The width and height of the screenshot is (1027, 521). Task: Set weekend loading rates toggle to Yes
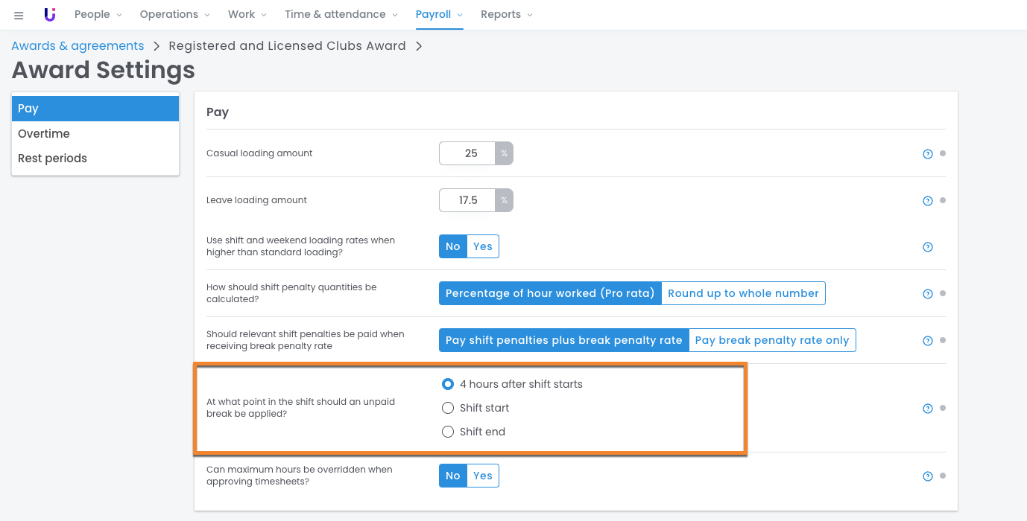coord(483,246)
